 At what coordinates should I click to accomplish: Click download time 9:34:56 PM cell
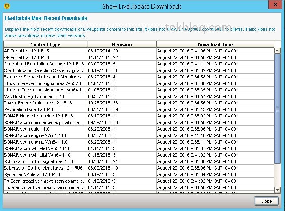coord(215,103)
